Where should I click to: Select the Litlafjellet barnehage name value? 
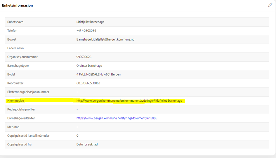pyautogui.click(x=90, y=22)
